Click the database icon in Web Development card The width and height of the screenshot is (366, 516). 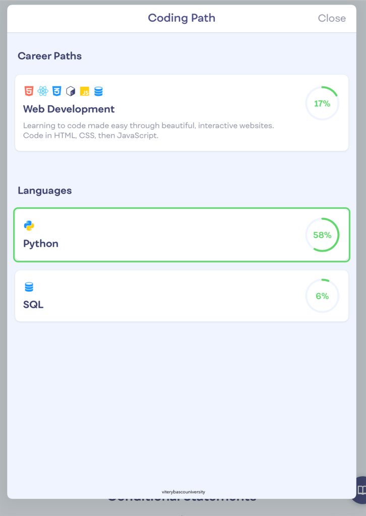click(x=99, y=91)
